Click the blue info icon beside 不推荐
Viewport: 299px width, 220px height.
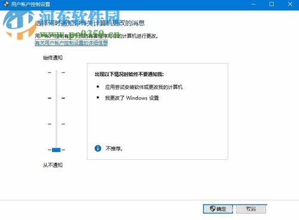point(98,148)
